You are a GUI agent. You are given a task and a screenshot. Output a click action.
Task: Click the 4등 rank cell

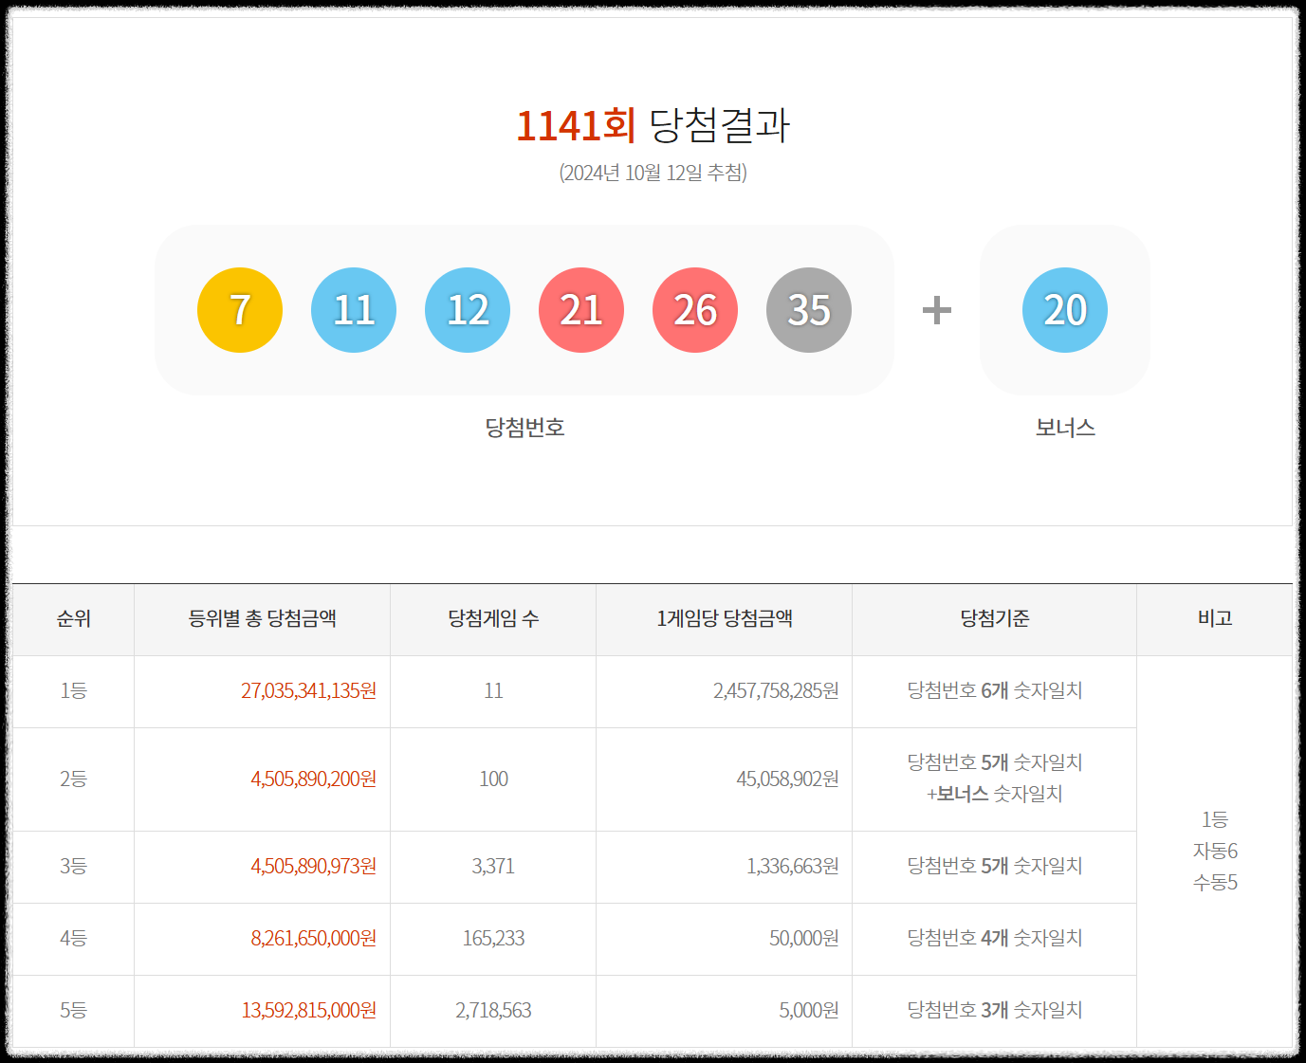(x=73, y=939)
